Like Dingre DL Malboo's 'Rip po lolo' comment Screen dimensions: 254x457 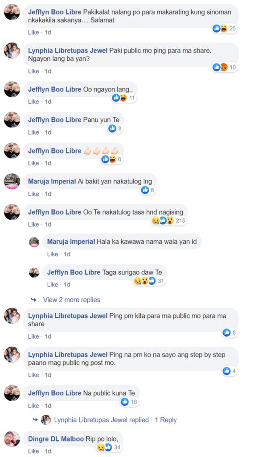(33, 451)
